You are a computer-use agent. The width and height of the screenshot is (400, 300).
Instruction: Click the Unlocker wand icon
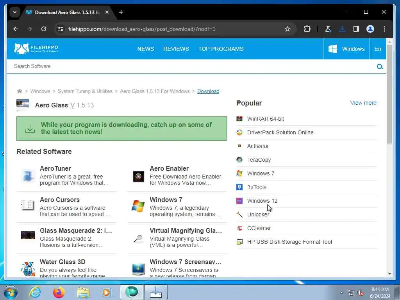click(x=239, y=214)
